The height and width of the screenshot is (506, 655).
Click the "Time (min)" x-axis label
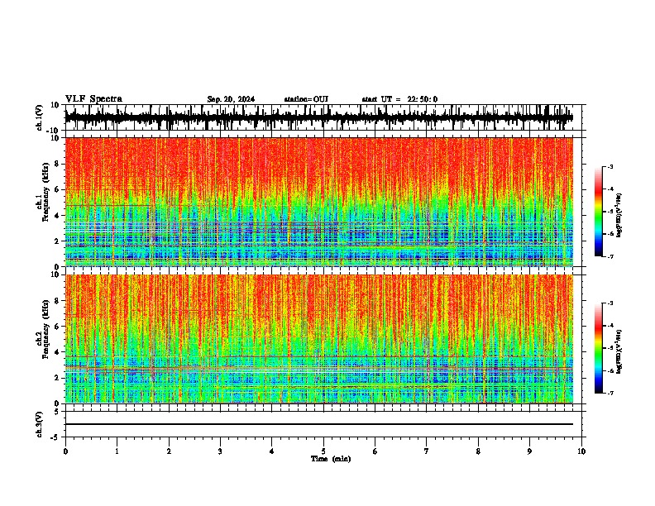(x=331, y=459)
